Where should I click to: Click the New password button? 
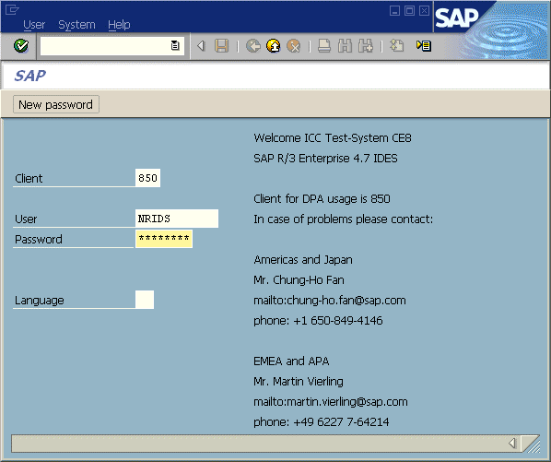(56, 104)
